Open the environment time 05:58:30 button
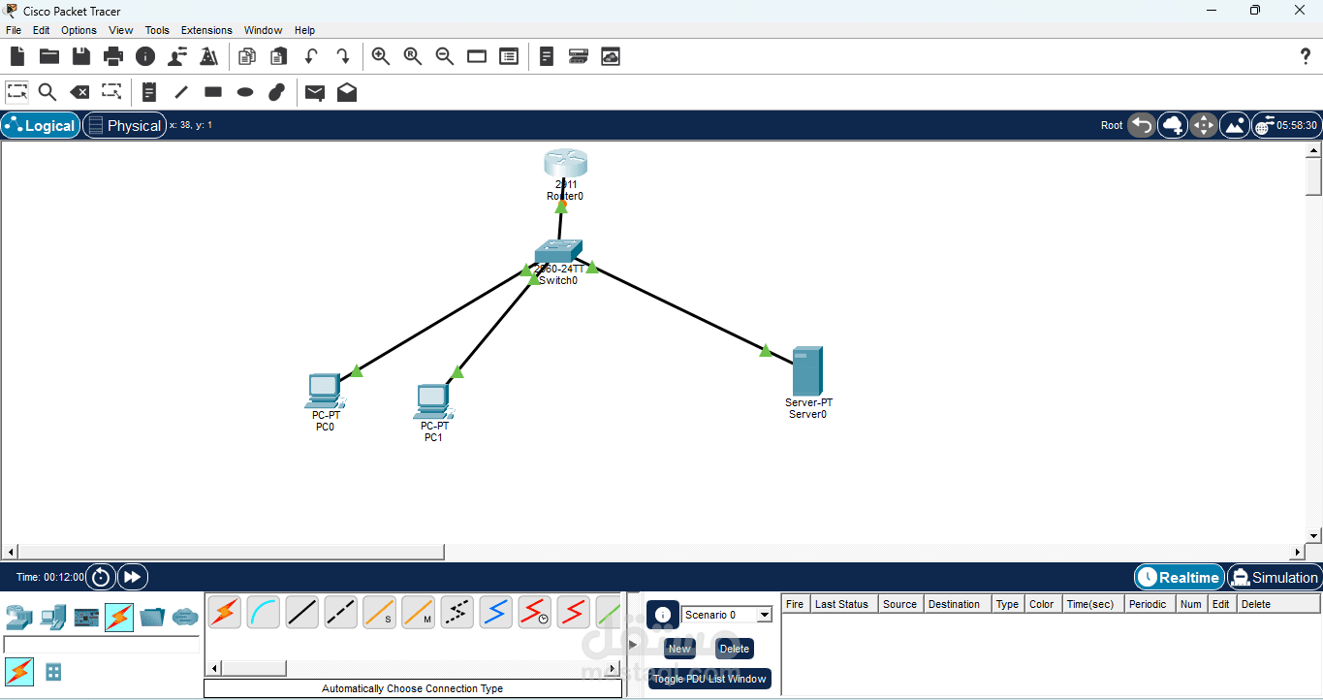The image size is (1323, 700). (1286, 125)
